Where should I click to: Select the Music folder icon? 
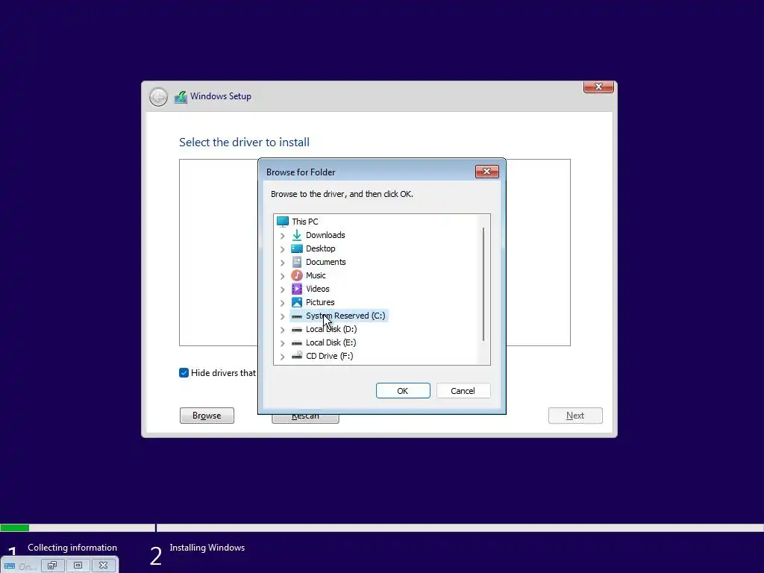click(x=297, y=275)
